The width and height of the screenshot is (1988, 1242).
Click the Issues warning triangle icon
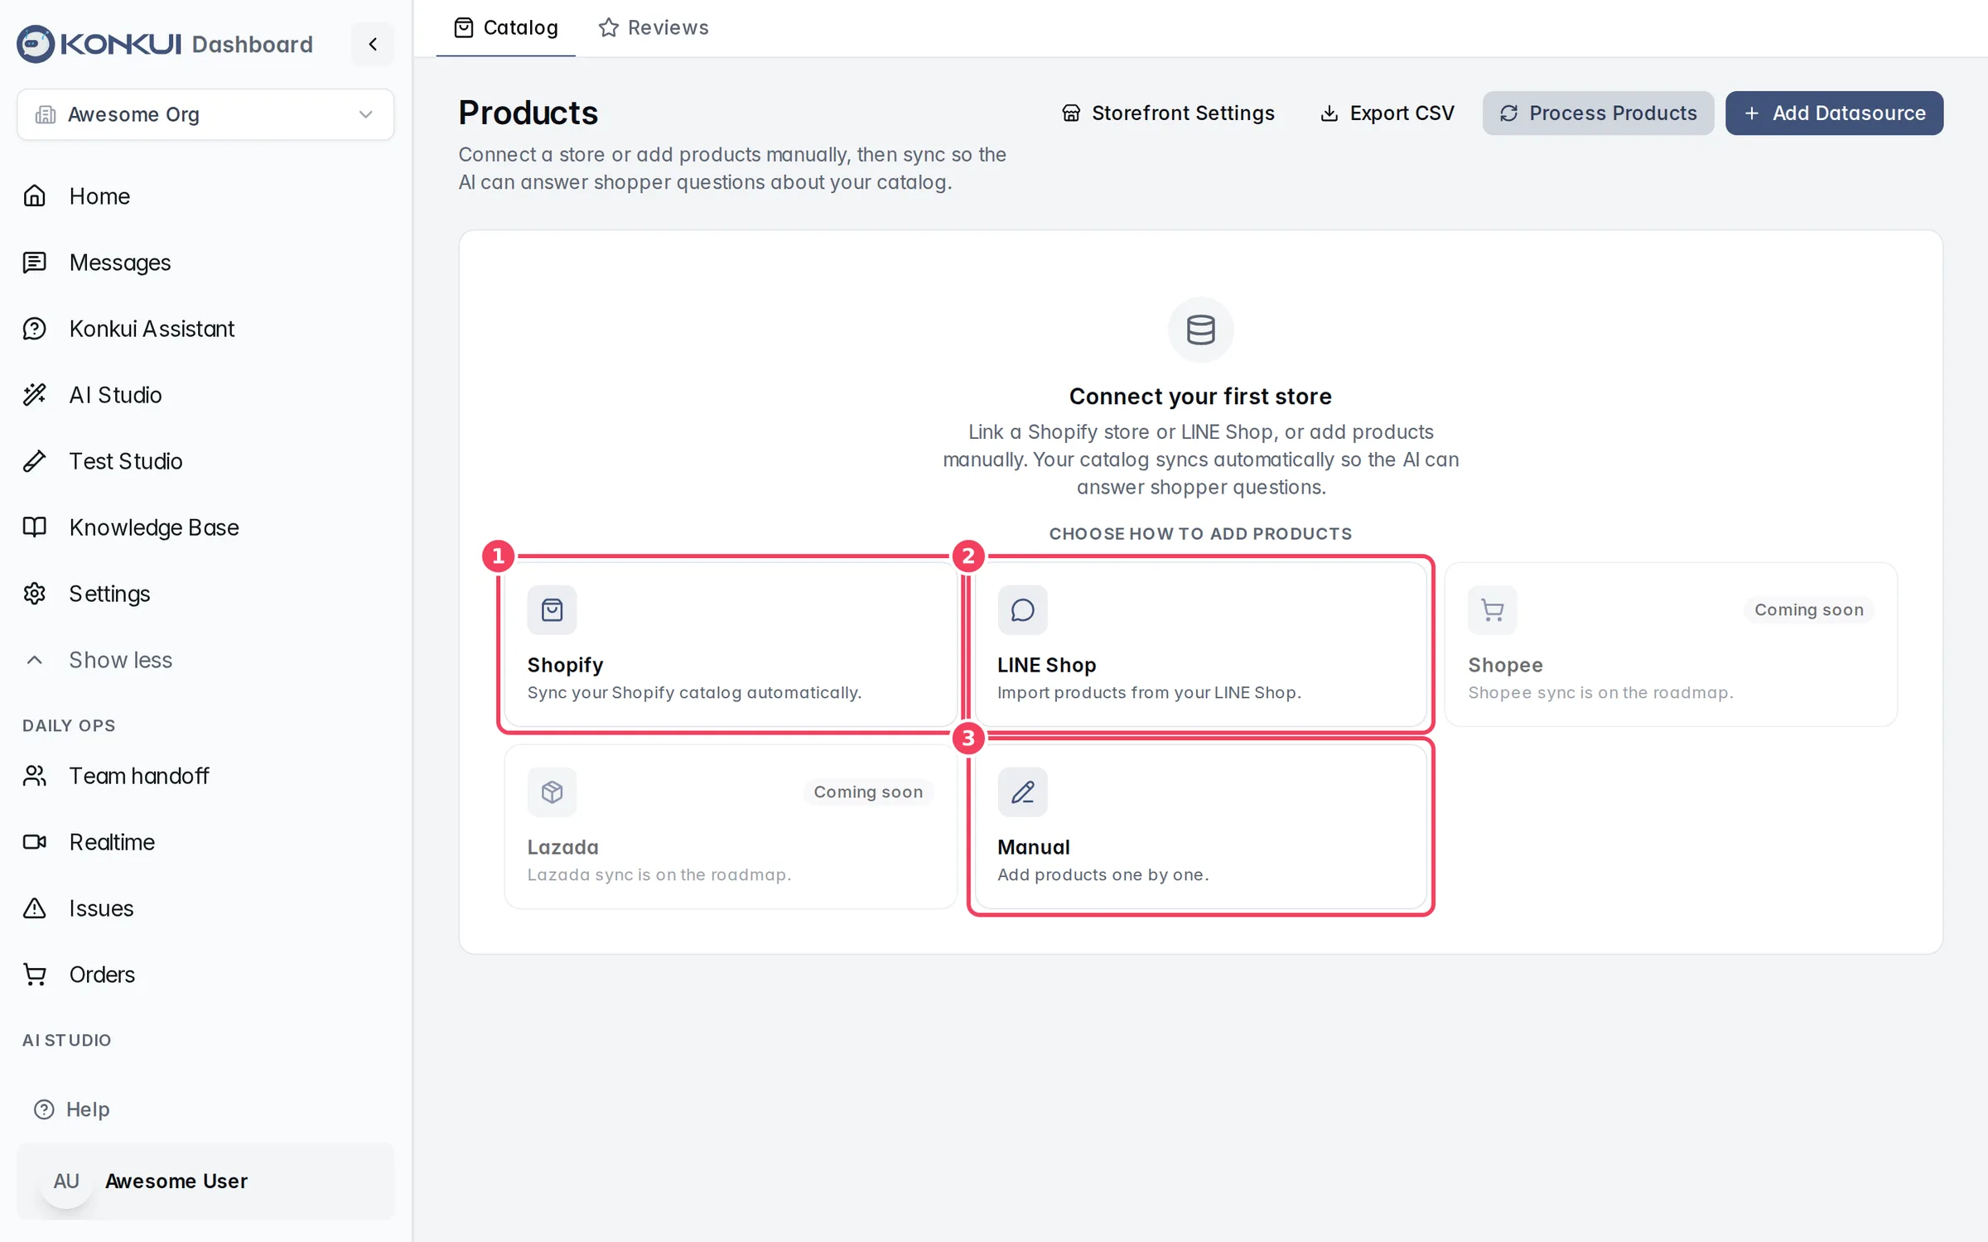tap(35, 908)
